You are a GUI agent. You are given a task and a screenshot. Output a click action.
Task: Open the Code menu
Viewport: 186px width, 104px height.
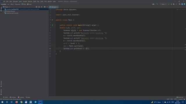pos(20,1)
